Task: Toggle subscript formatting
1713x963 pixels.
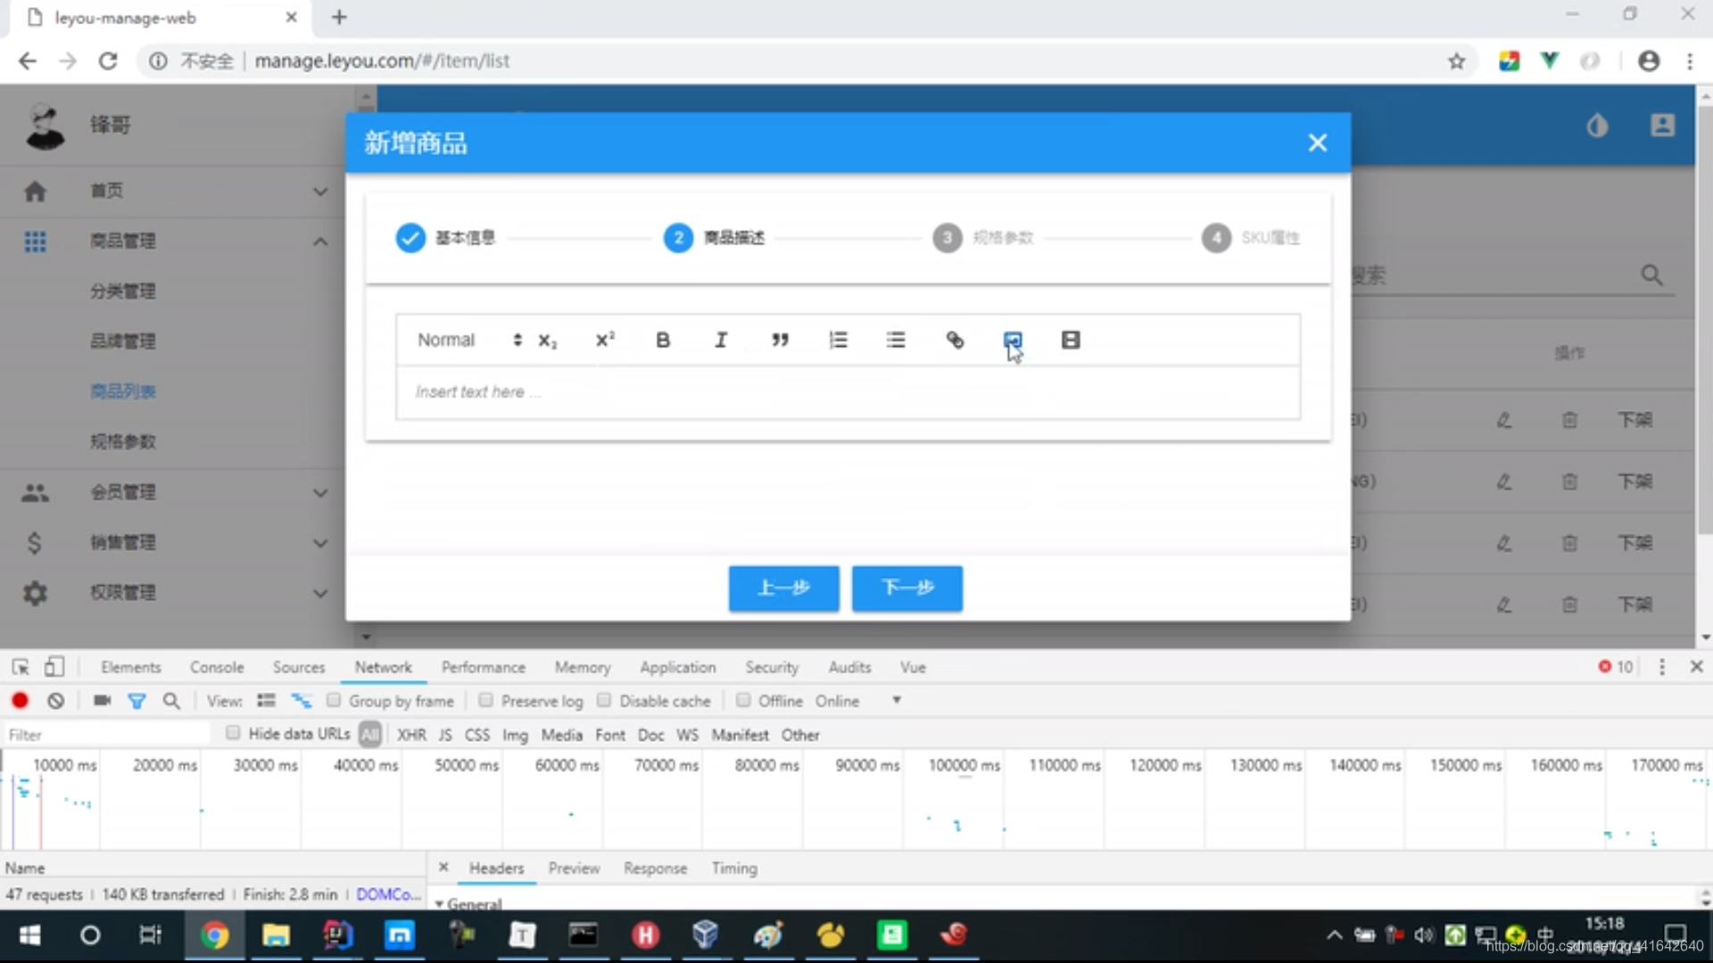Action: (x=547, y=341)
